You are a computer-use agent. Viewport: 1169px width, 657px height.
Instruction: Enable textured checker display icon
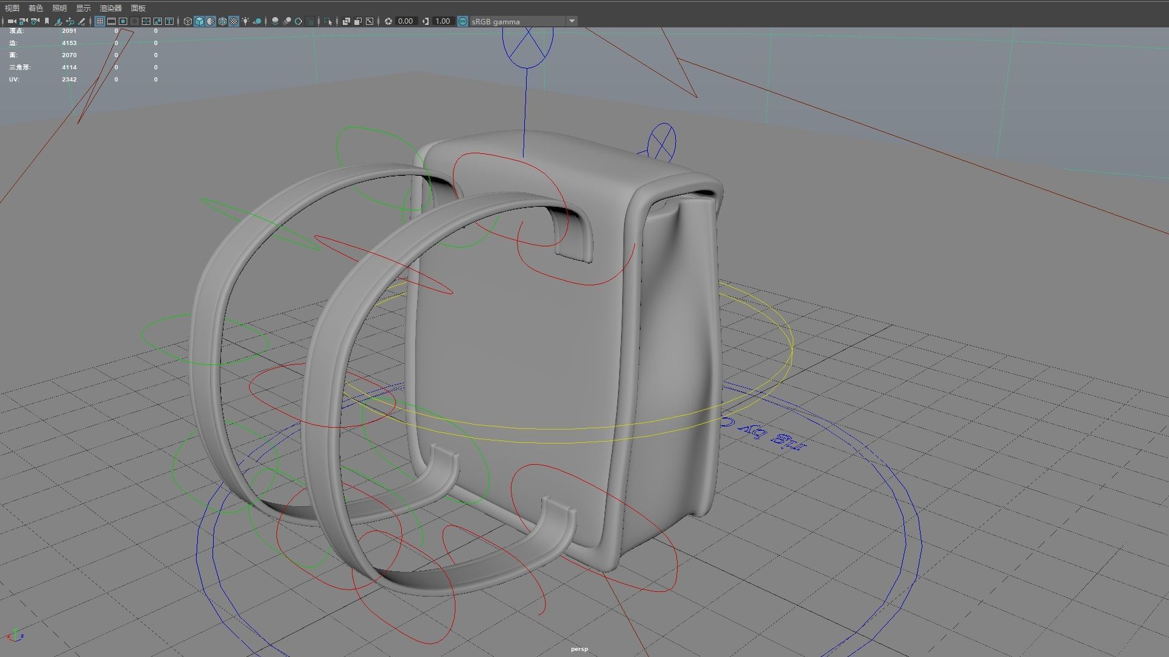click(x=234, y=21)
